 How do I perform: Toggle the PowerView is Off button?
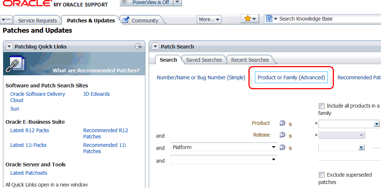point(146,3)
